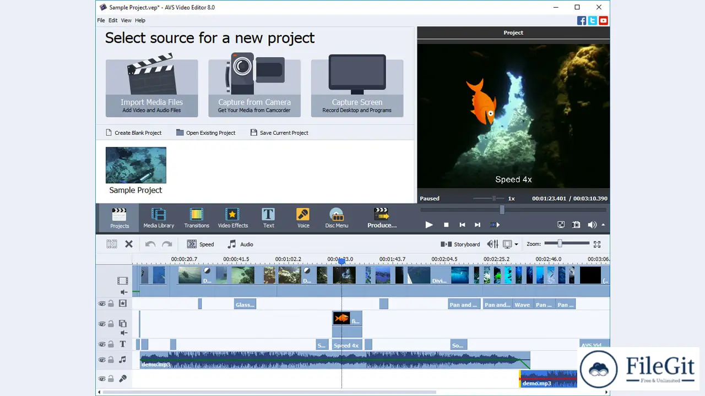Adjust the playback speed slider
The width and height of the screenshot is (705, 396).
[494, 198]
